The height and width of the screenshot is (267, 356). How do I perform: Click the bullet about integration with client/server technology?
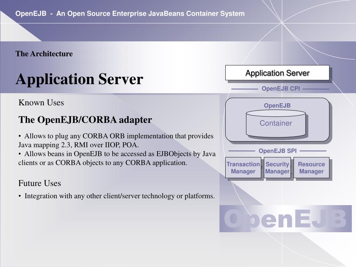pos(117,196)
